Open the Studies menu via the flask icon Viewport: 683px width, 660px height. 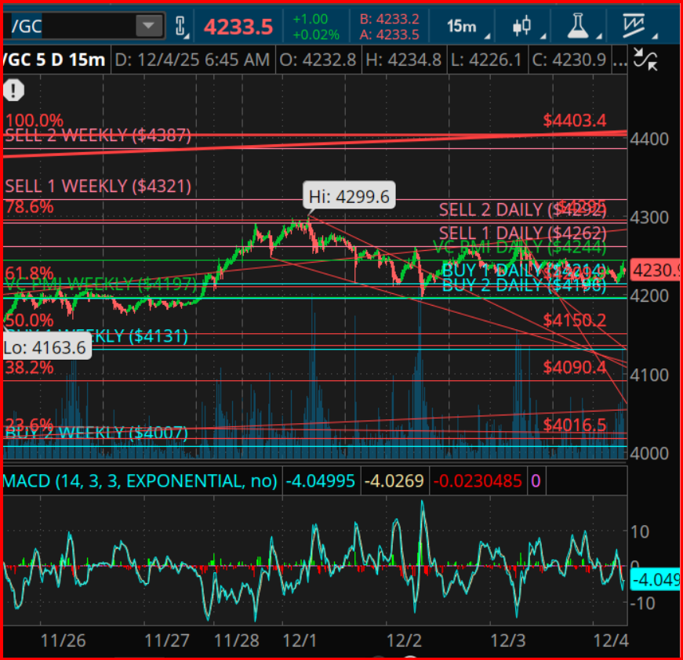(x=578, y=24)
